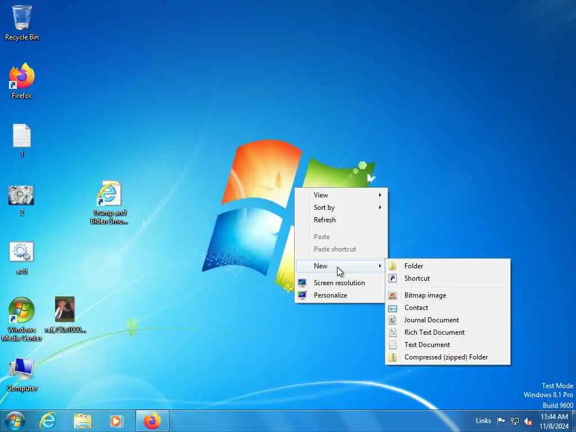Image resolution: width=576 pixels, height=432 pixels.
Task: Open Screen resolution from context menu
Action: 341,283
